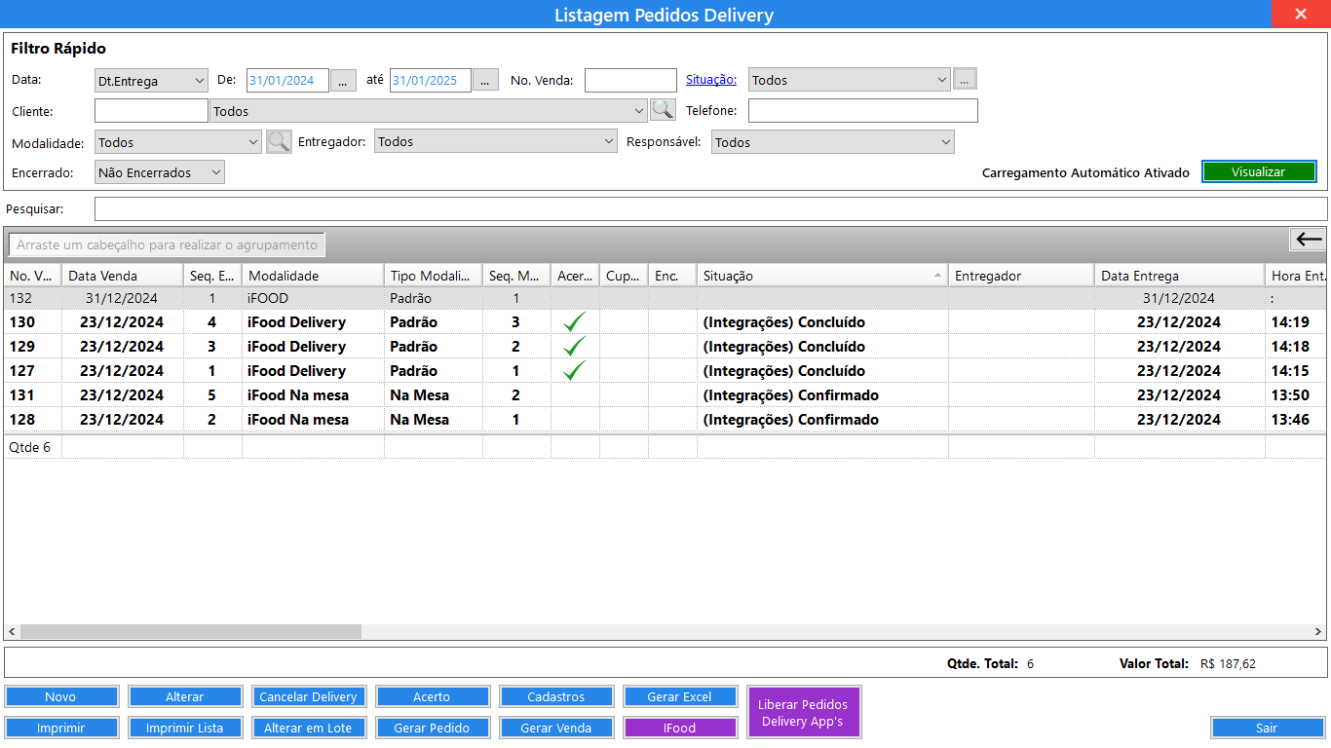Click the Cliente code input field
This screenshot has width=1331, height=748.
151,111
